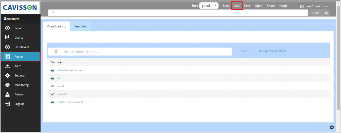Open the Dashboard gauge icon

click(7, 47)
